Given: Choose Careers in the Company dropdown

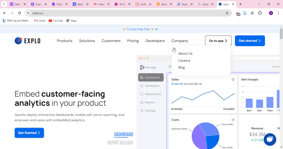Looking at the screenshot, I should coord(184,60).
